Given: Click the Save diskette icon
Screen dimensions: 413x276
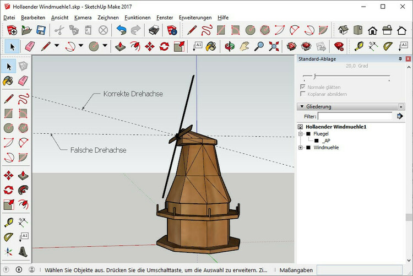Looking at the screenshot, I should [x=40, y=30].
